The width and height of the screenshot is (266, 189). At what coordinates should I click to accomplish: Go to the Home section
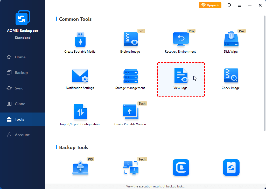pos(23,57)
